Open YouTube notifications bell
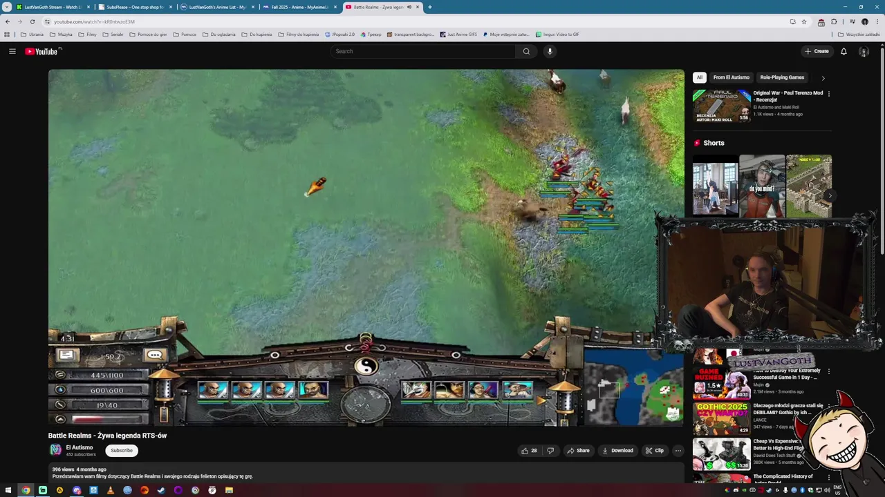This screenshot has width=885, height=497. (x=844, y=51)
